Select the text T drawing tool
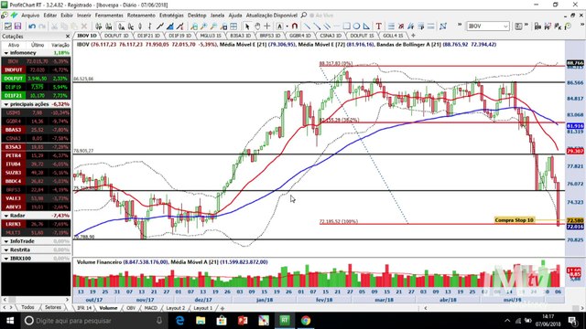The width and height of the screenshot is (586, 329). point(378,27)
